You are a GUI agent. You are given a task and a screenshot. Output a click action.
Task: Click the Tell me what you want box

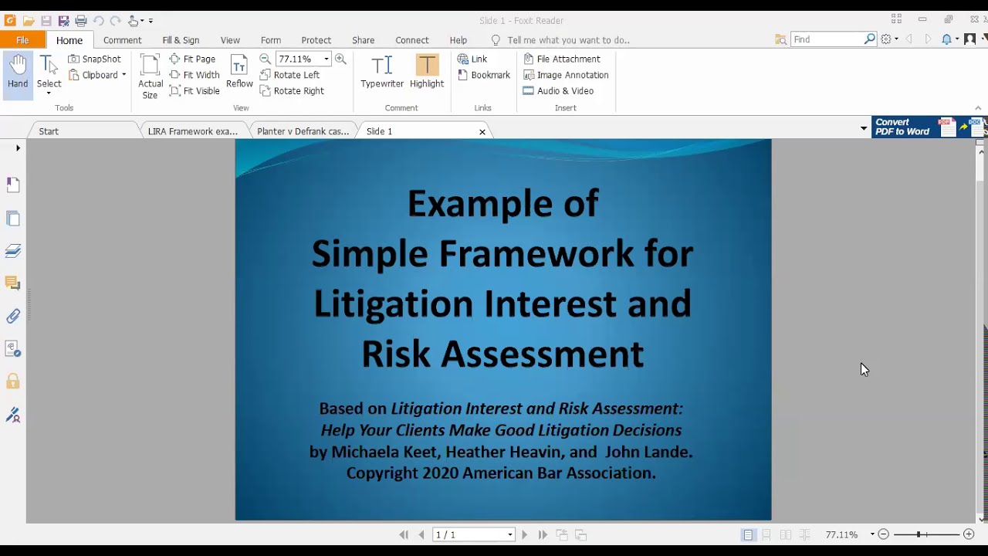[x=560, y=40]
